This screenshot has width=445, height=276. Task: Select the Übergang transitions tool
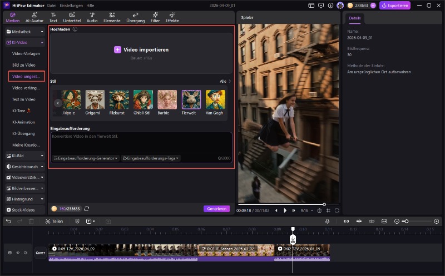135,17
